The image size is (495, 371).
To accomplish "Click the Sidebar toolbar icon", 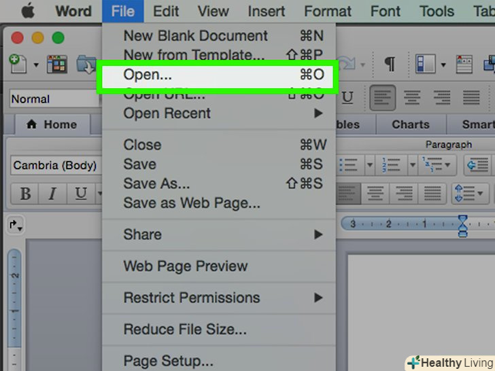I will [425, 64].
